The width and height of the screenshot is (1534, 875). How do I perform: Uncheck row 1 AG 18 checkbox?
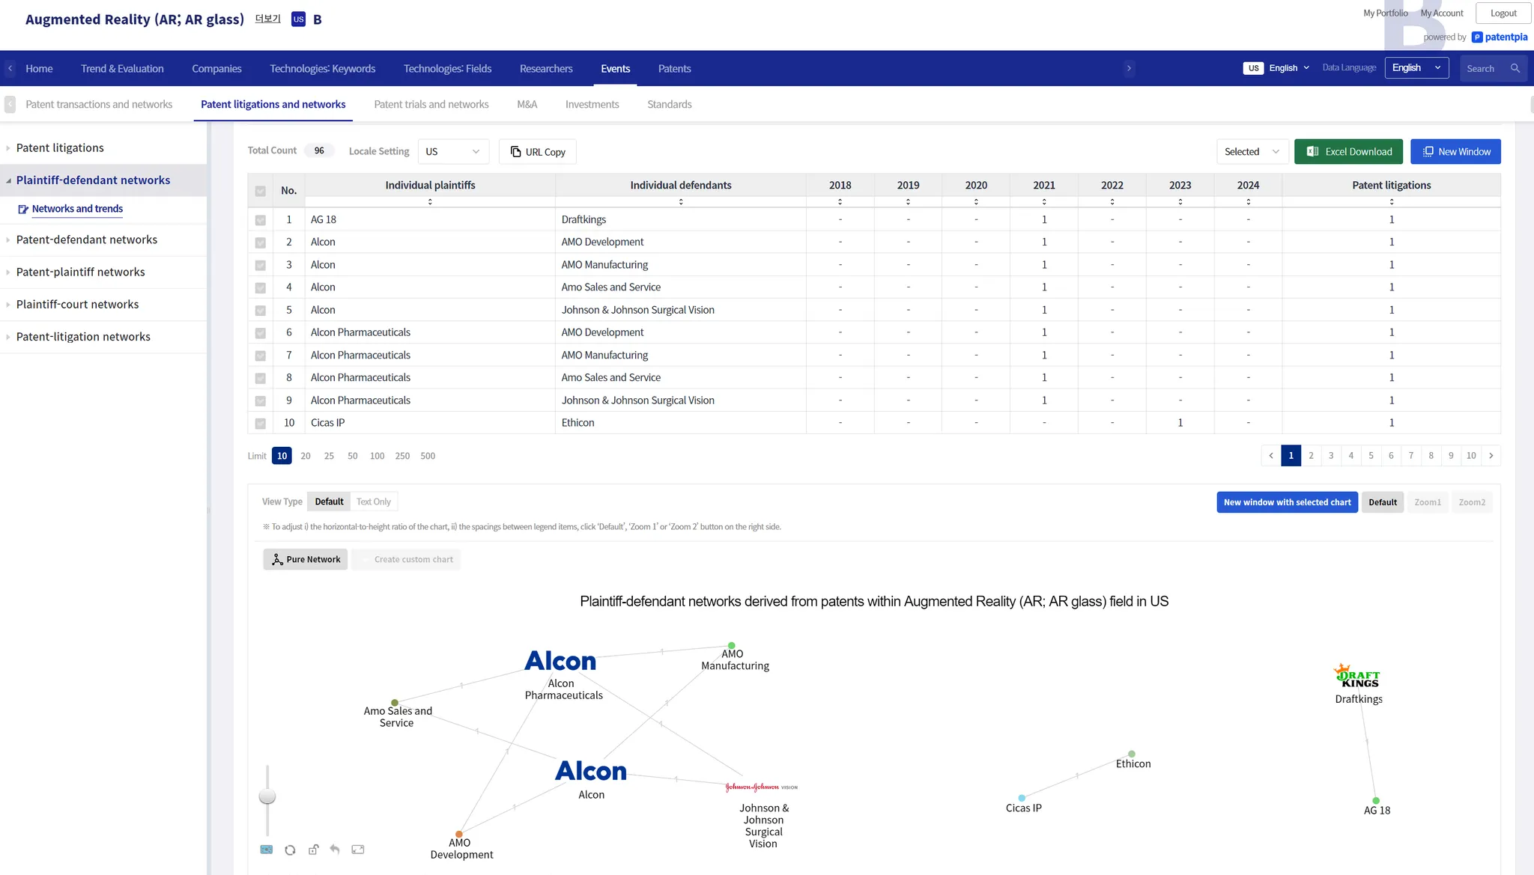click(x=260, y=220)
